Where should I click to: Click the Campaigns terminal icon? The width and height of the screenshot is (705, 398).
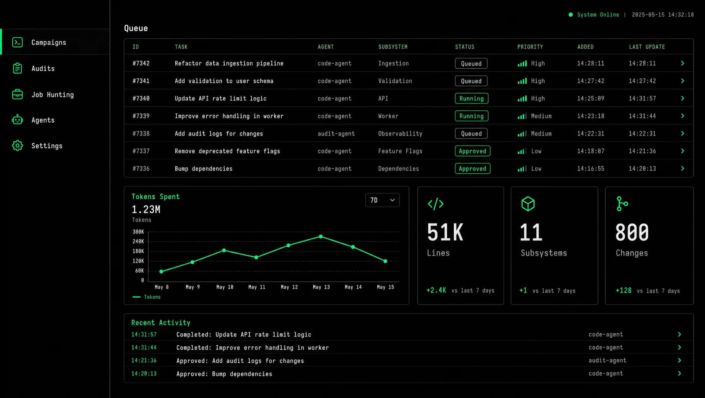(17, 42)
